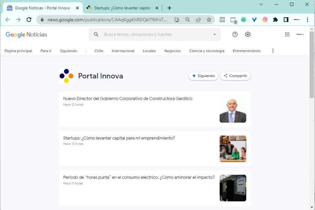This screenshot has width=315, height=210.
Task: Click the page reload button
Action: (29, 20)
